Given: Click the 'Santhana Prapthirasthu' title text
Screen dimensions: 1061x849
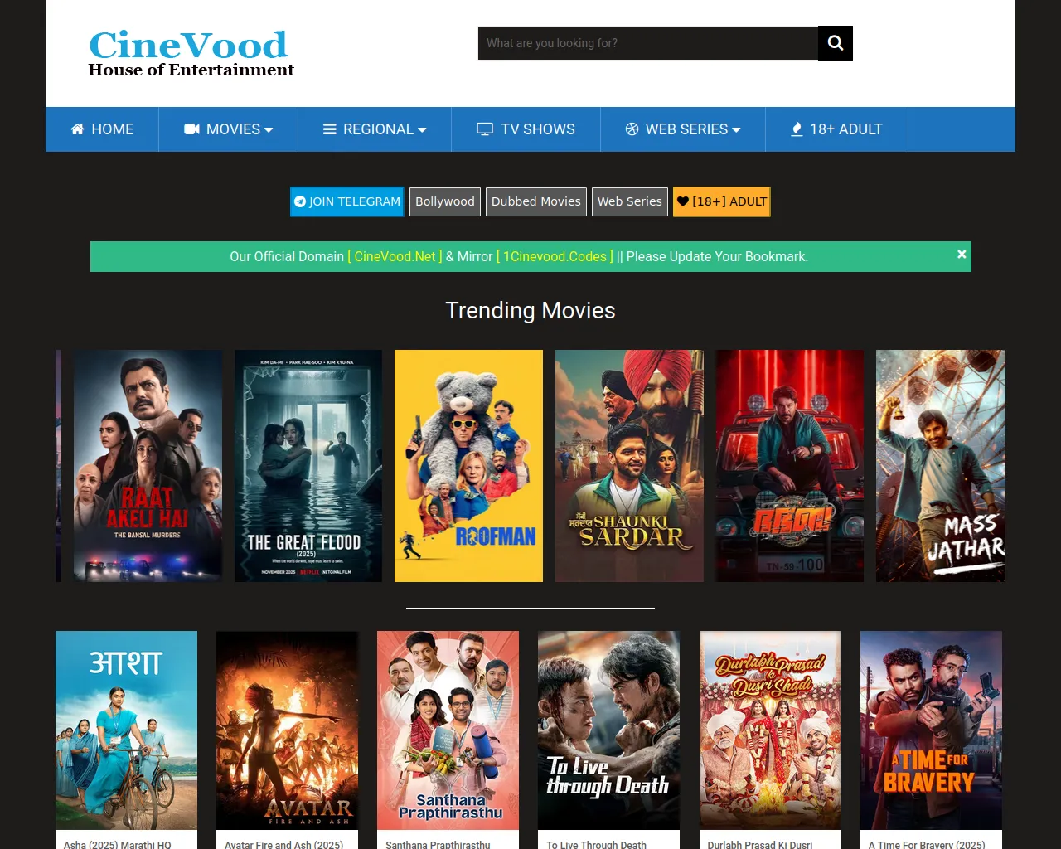Looking at the screenshot, I should [x=438, y=844].
